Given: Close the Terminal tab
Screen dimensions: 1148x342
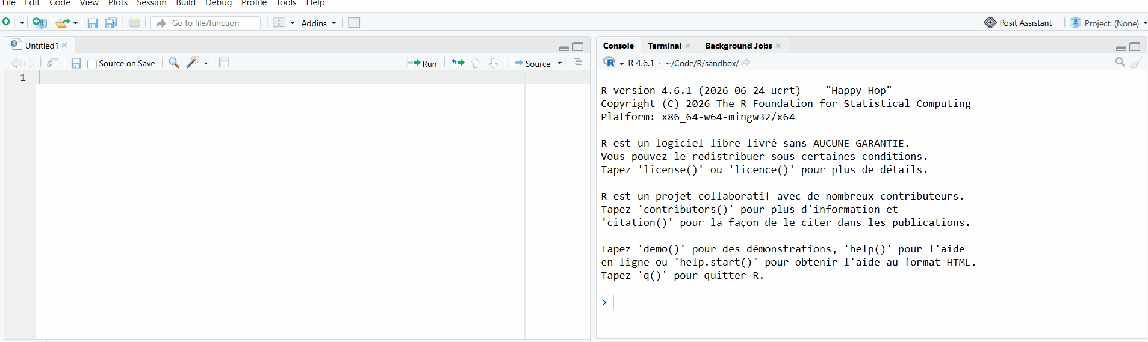Looking at the screenshot, I should [687, 46].
